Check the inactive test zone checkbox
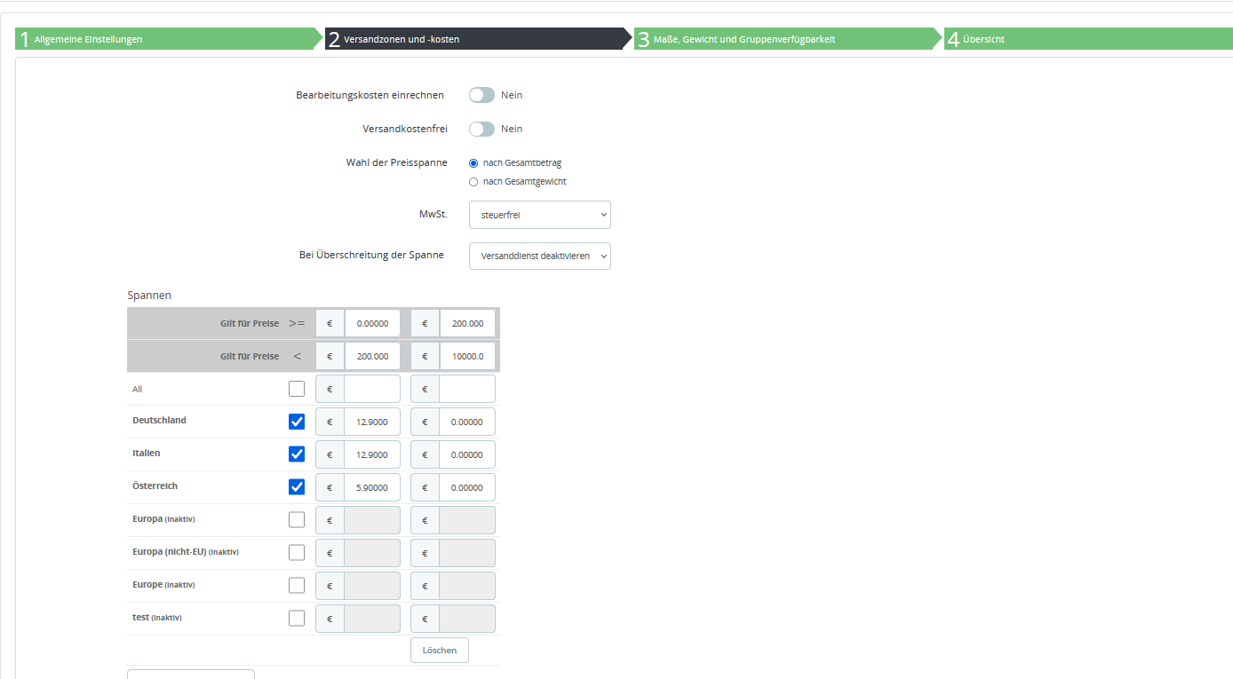Viewport: 1233px width, 679px height. coord(297,619)
